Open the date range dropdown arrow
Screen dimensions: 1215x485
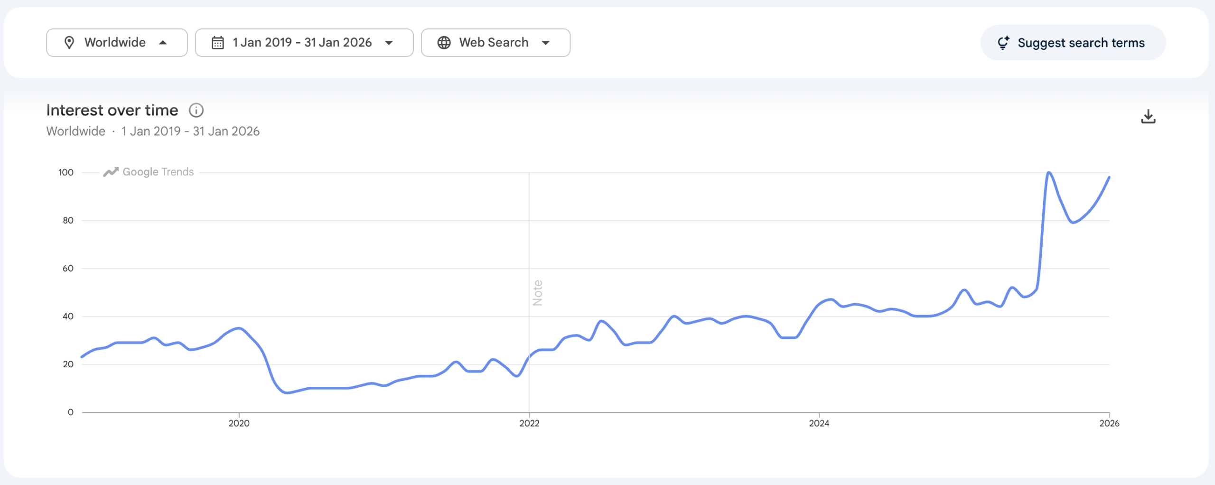389,43
